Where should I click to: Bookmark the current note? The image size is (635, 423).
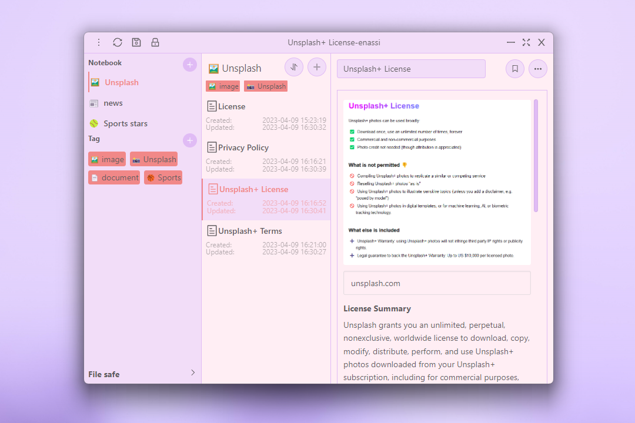(514, 69)
